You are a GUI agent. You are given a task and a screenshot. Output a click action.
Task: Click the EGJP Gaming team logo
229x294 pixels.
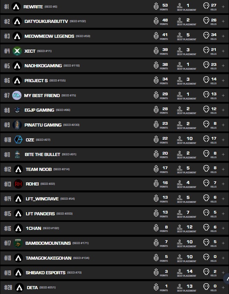point(17,110)
